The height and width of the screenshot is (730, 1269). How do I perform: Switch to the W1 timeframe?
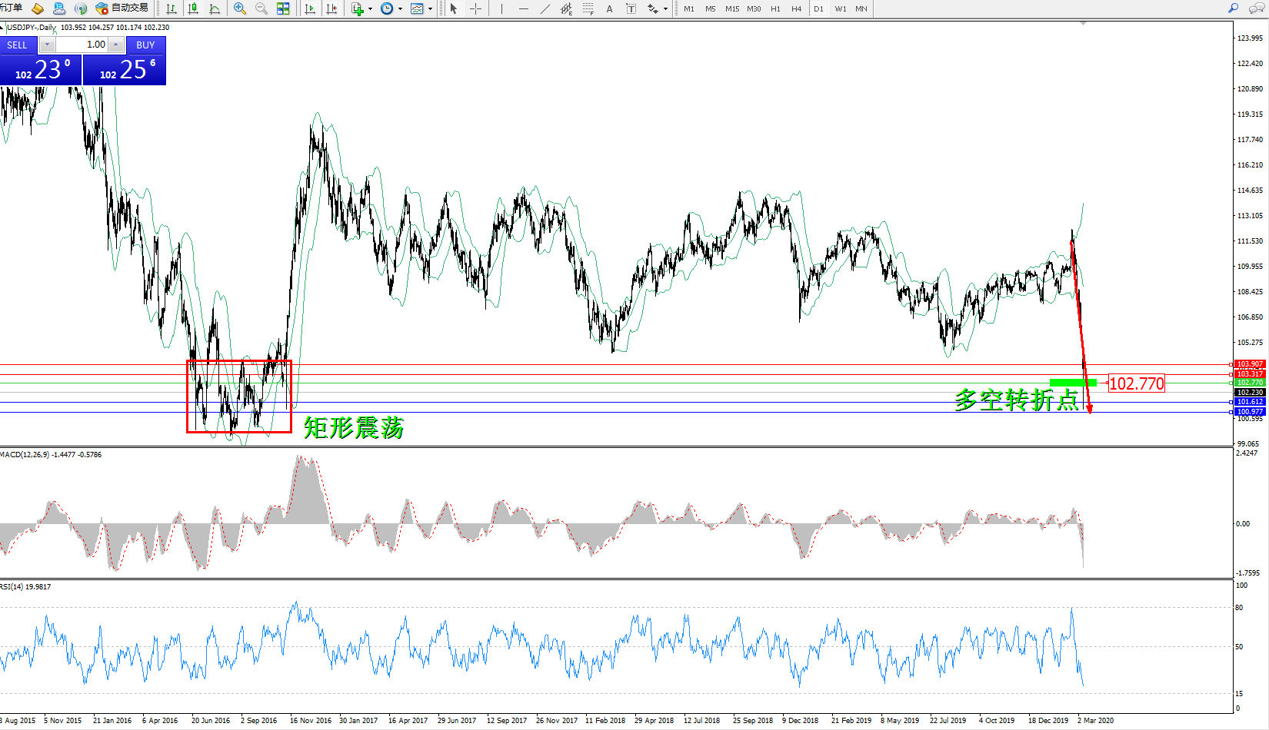[840, 8]
